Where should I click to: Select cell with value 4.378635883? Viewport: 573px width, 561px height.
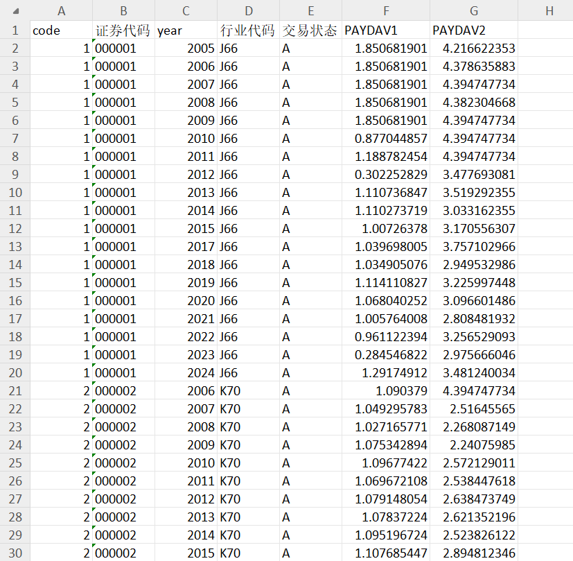tap(474, 66)
